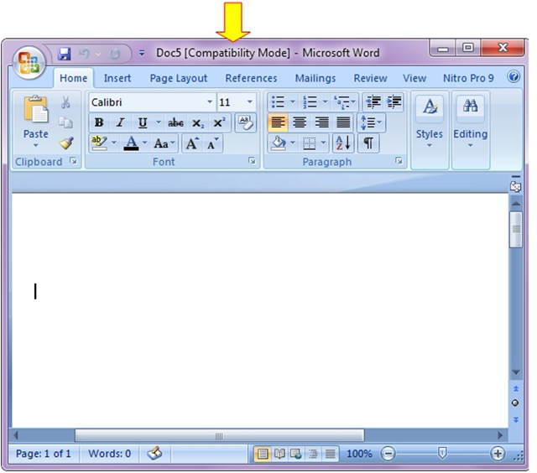Click the Sort A to Z icon
The width and height of the screenshot is (537, 473).
(x=343, y=143)
